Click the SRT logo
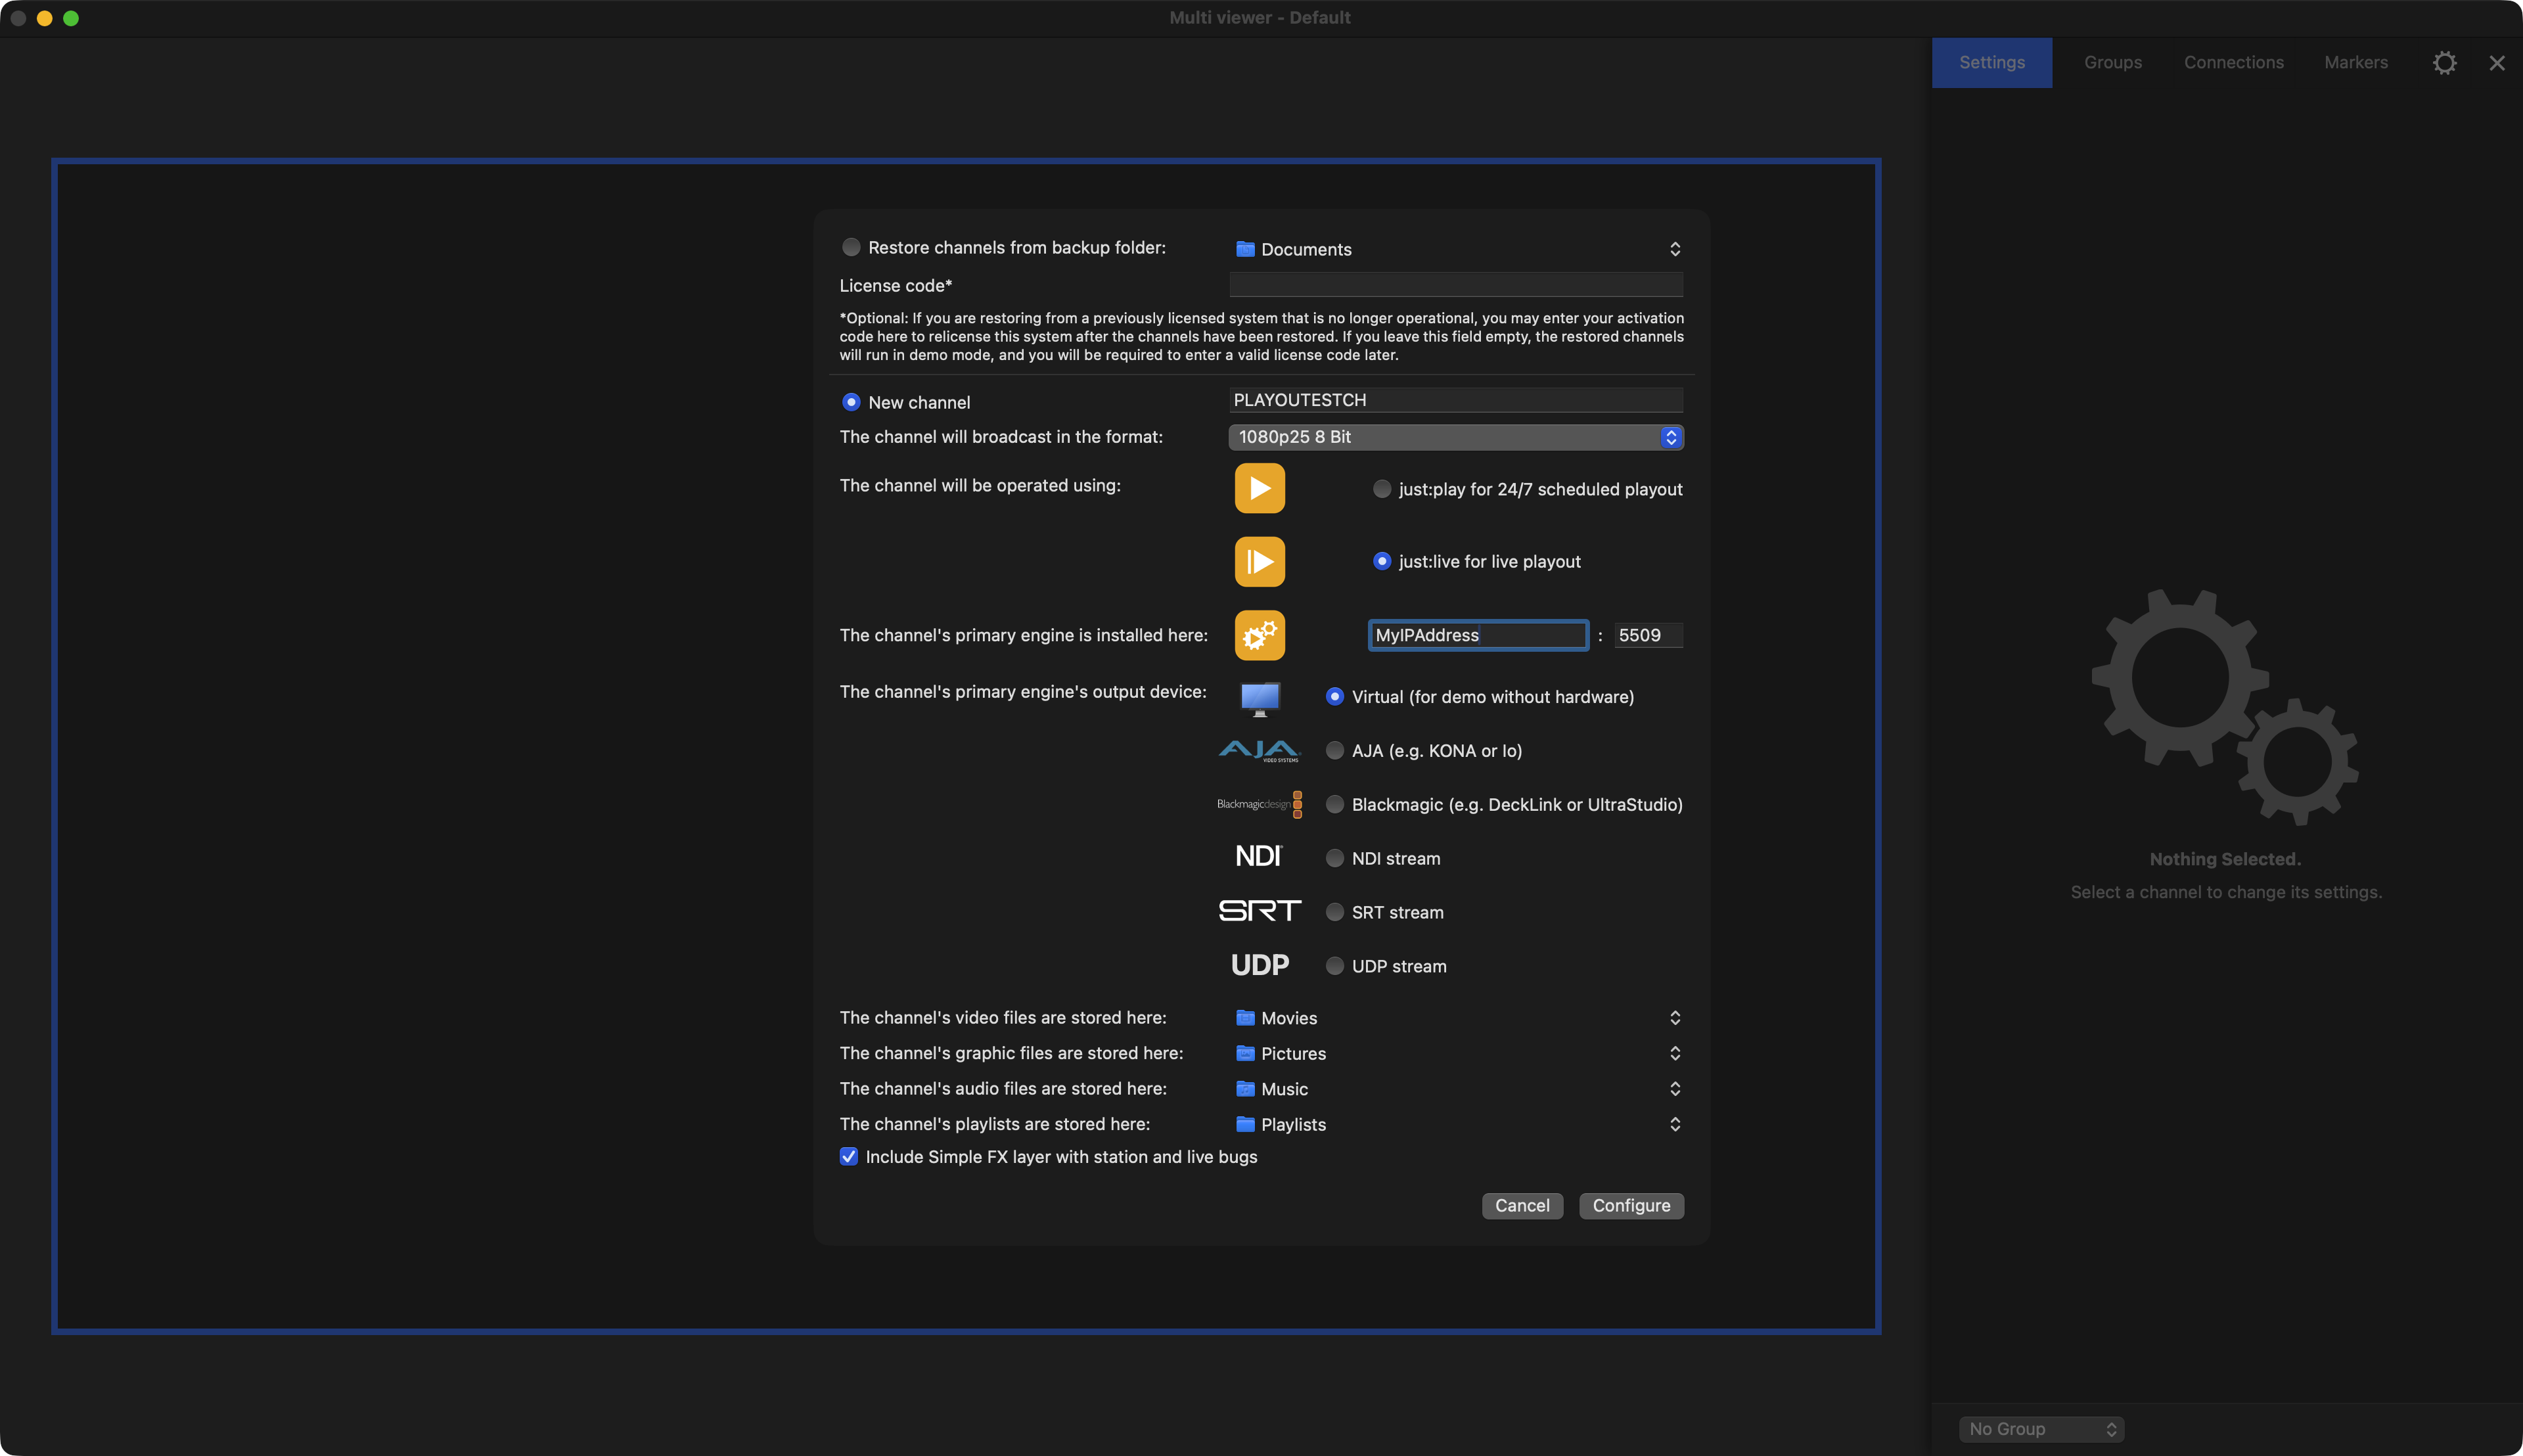Image resolution: width=2523 pixels, height=1456 pixels. point(1259,911)
